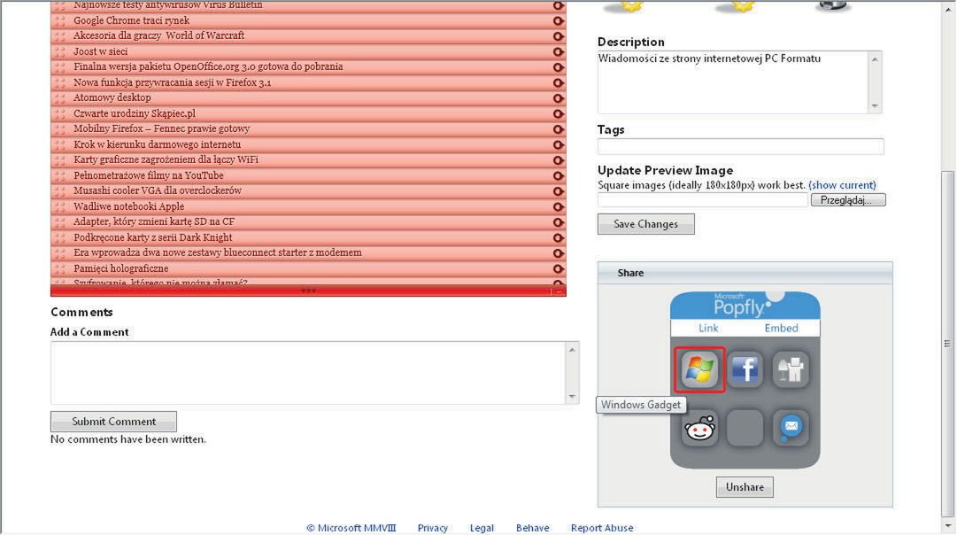Click arrow icon for Podkręcone karty Dark Knight
Viewport: 957px width, 535px height.
[558, 238]
